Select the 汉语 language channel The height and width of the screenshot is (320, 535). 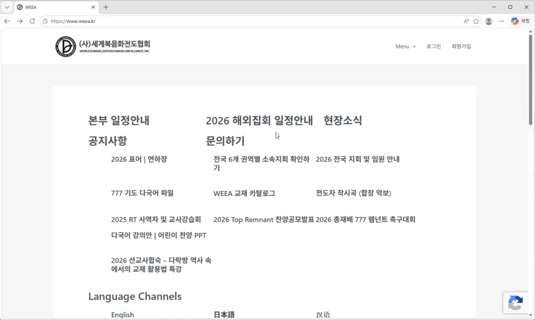point(323,315)
